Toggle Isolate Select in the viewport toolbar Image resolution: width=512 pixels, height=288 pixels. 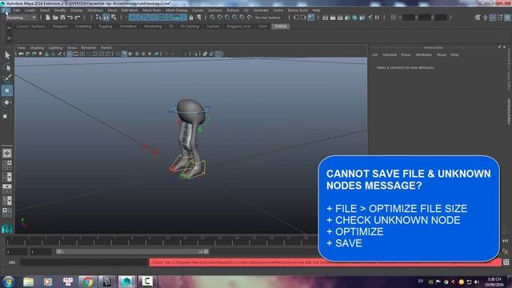pyautogui.click(x=196, y=54)
